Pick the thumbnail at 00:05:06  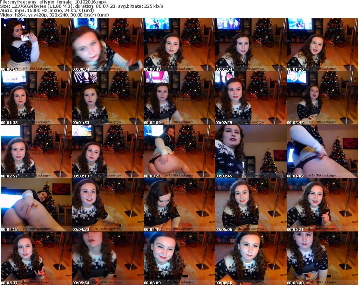(x=251, y=205)
